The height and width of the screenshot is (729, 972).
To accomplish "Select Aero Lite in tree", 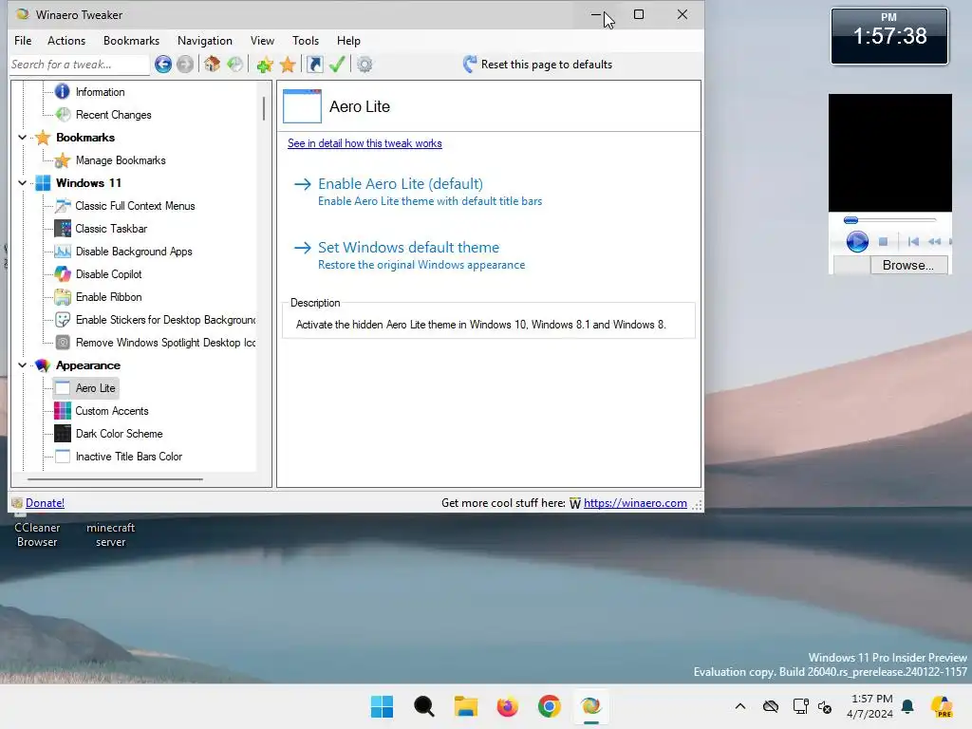I will click(x=96, y=388).
